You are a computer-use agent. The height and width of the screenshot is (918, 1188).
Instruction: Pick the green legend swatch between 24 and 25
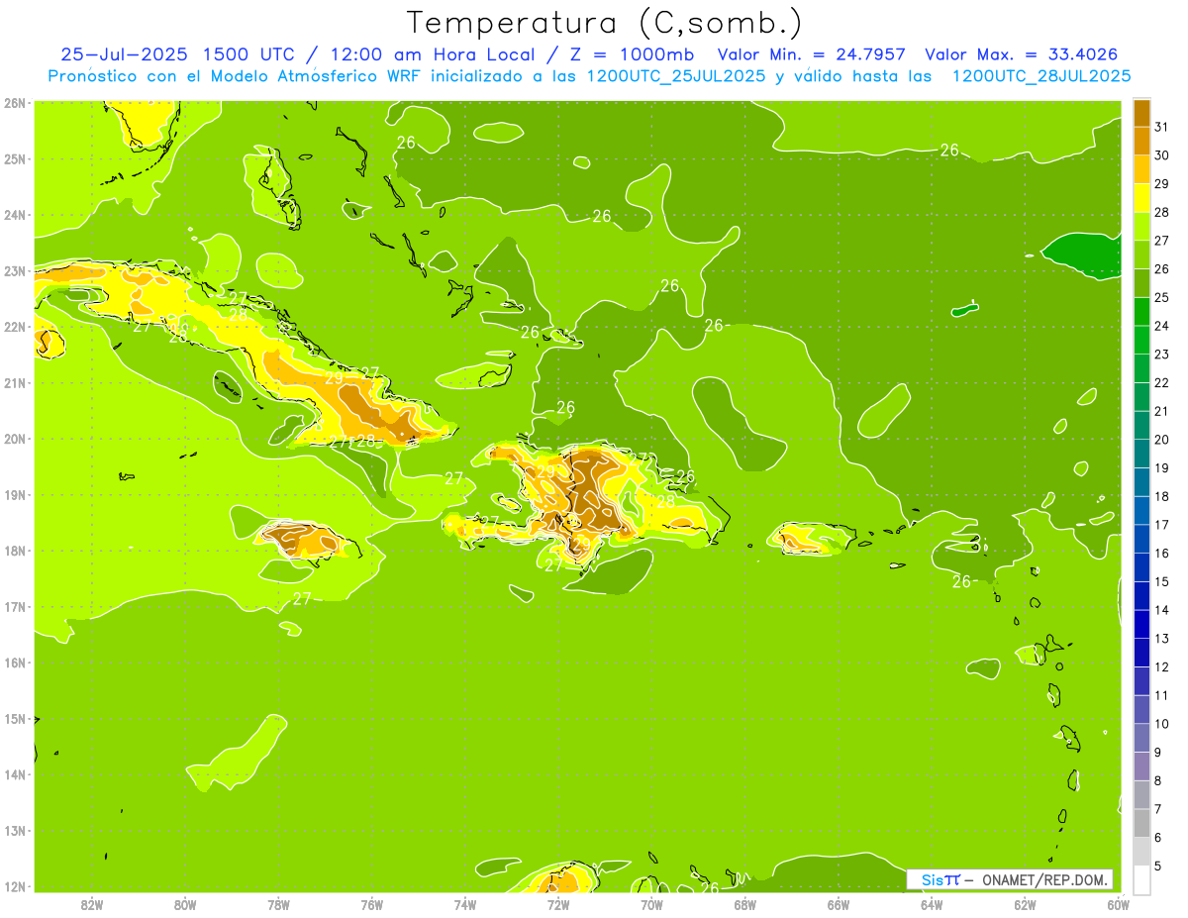coord(1141,312)
